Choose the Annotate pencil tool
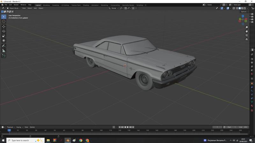 [x=4, y=46]
